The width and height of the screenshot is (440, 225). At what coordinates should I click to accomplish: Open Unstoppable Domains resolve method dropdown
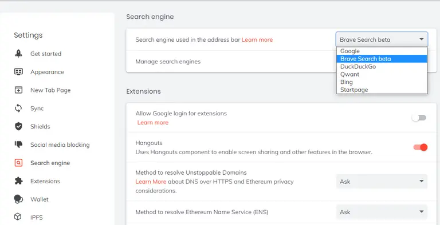pos(382,182)
